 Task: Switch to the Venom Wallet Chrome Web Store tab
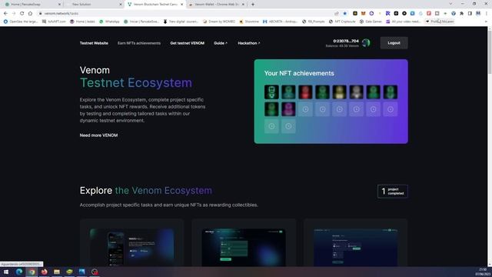point(217,5)
